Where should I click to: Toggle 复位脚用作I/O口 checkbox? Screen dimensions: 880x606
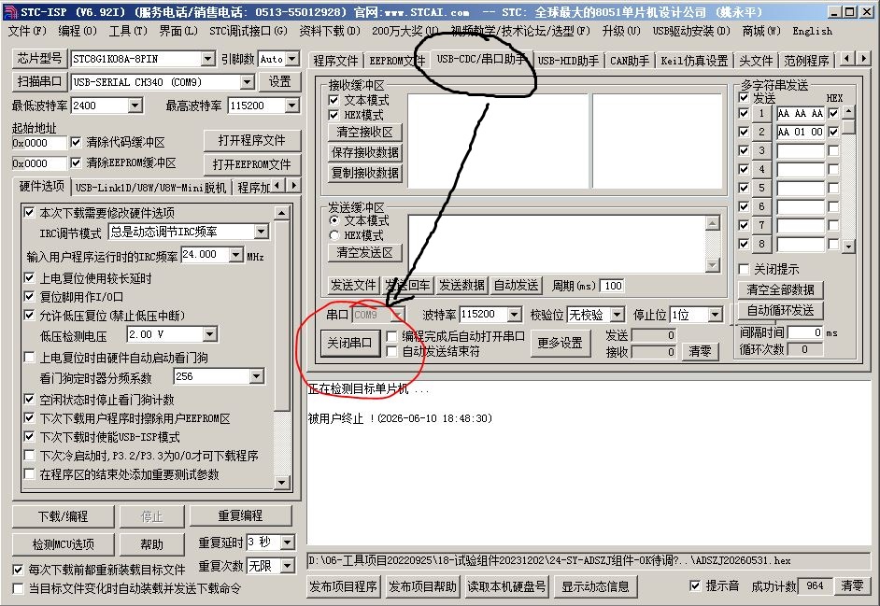[x=29, y=296]
